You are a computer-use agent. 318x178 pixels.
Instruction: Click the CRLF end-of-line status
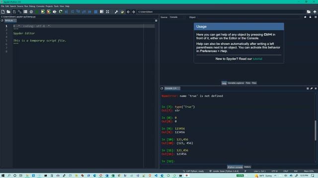click(x=286, y=171)
